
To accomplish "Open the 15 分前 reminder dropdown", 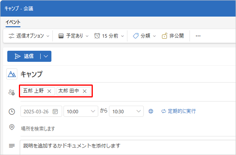I will (109, 36).
